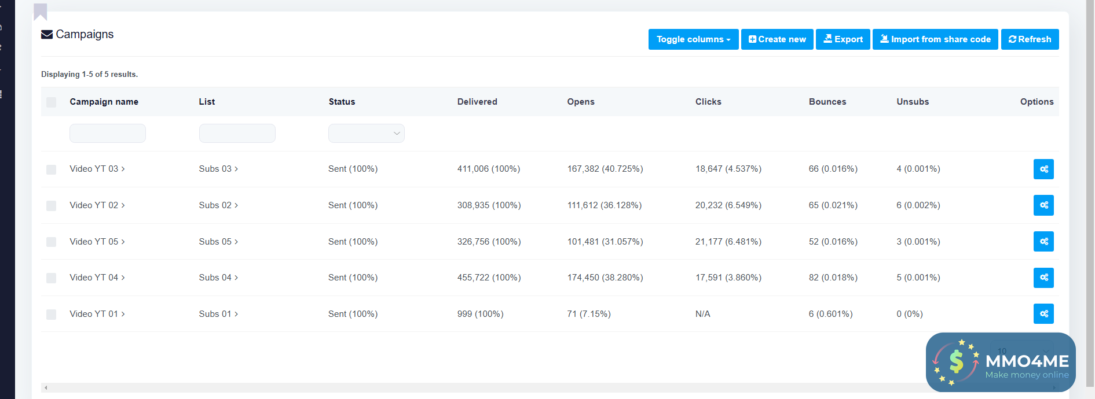Focus the Campaign name filter field
This screenshot has width=1095, height=399.
tap(108, 133)
